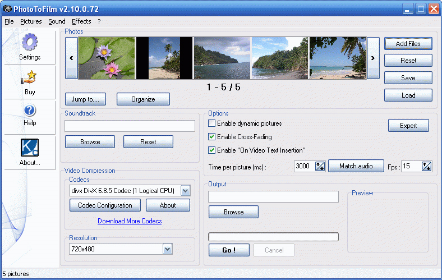Image resolution: width=442 pixels, height=280 pixels.
Task: Click the Buy handshake star icon
Action: pos(30,77)
